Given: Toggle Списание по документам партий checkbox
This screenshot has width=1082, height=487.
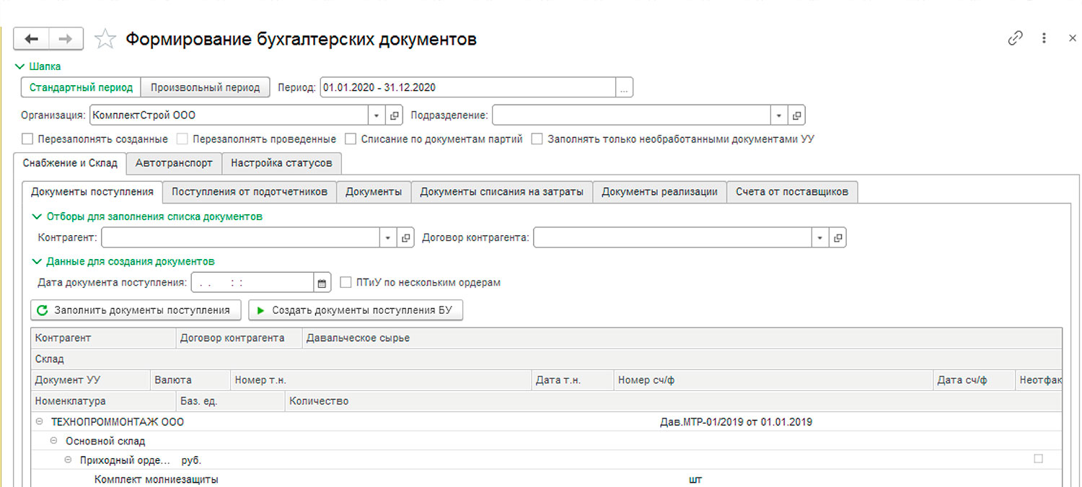Looking at the screenshot, I should tap(351, 139).
